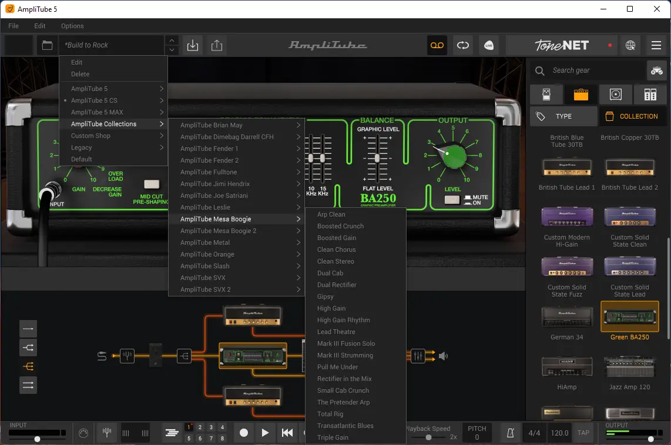Select the Dual Rectifier preset
Screen dimensions: 671x445
(x=338, y=285)
